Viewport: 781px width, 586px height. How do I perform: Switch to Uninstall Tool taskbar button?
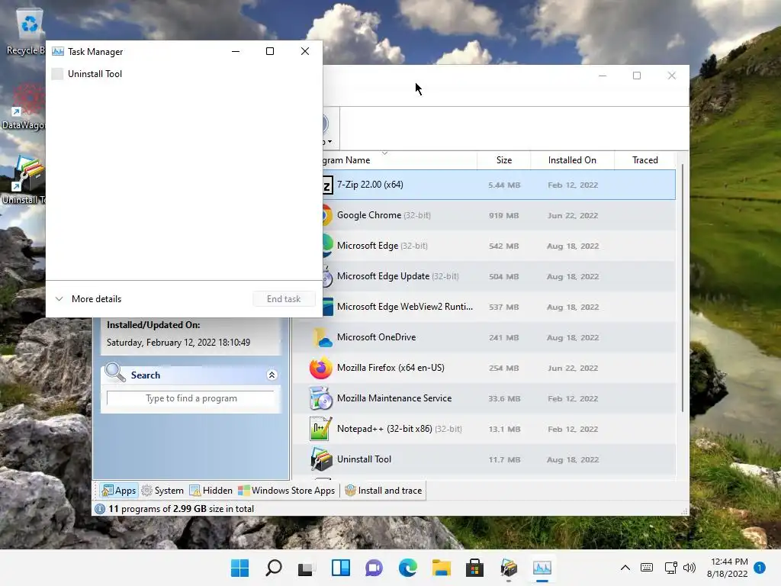509,568
